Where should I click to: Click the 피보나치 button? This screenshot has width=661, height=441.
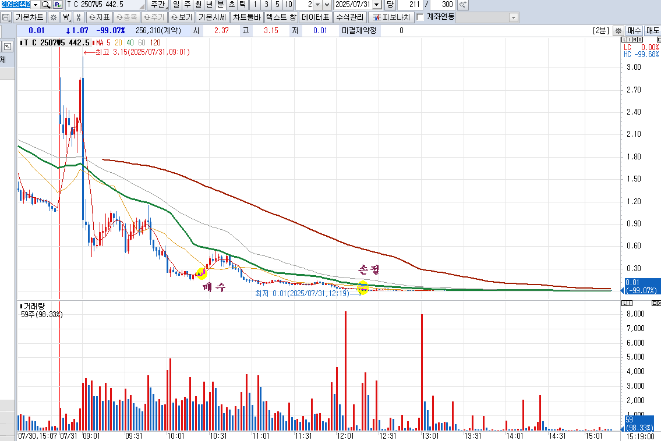[391, 17]
